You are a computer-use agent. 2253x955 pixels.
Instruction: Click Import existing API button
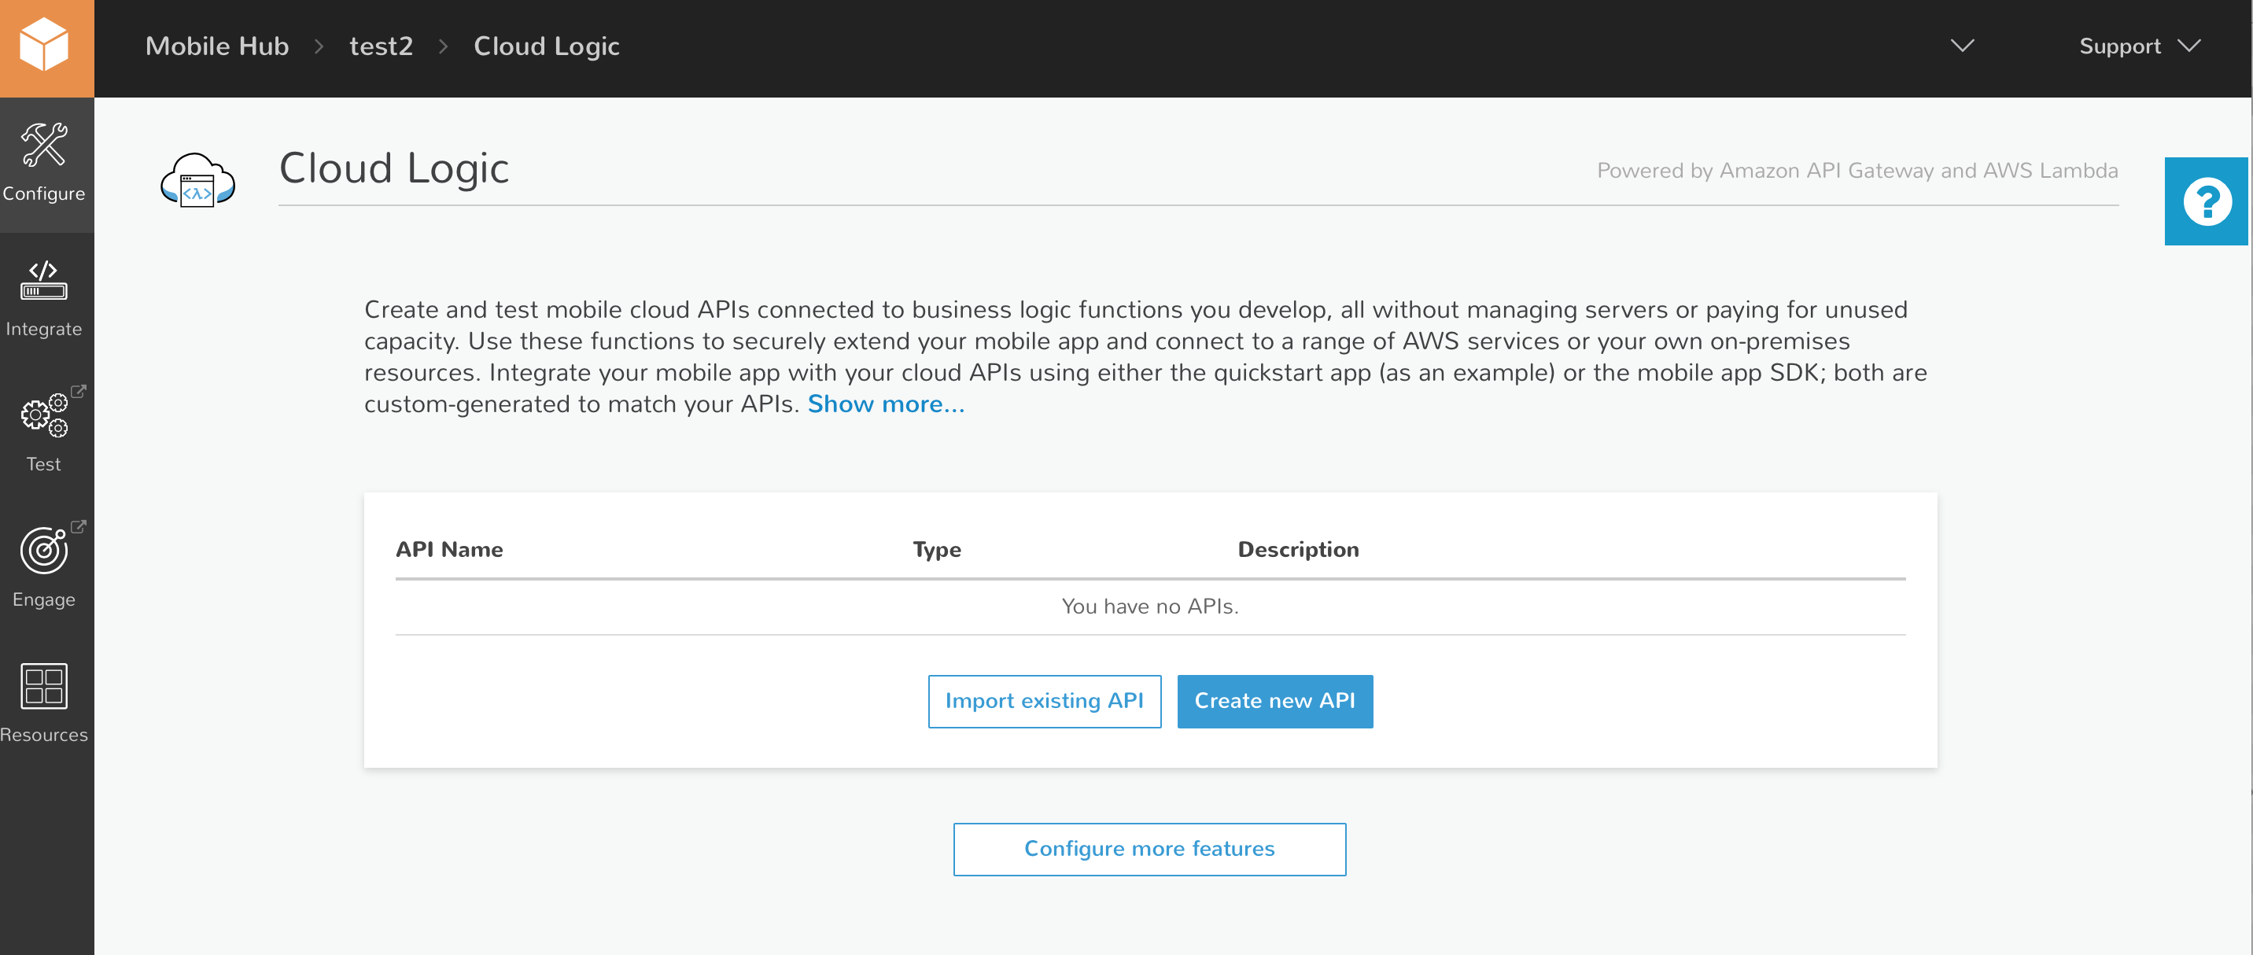click(1044, 702)
